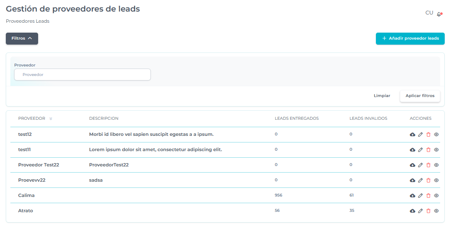Click the Leads Entregados column header
The height and width of the screenshot is (230, 453).
(x=297, y=119)
